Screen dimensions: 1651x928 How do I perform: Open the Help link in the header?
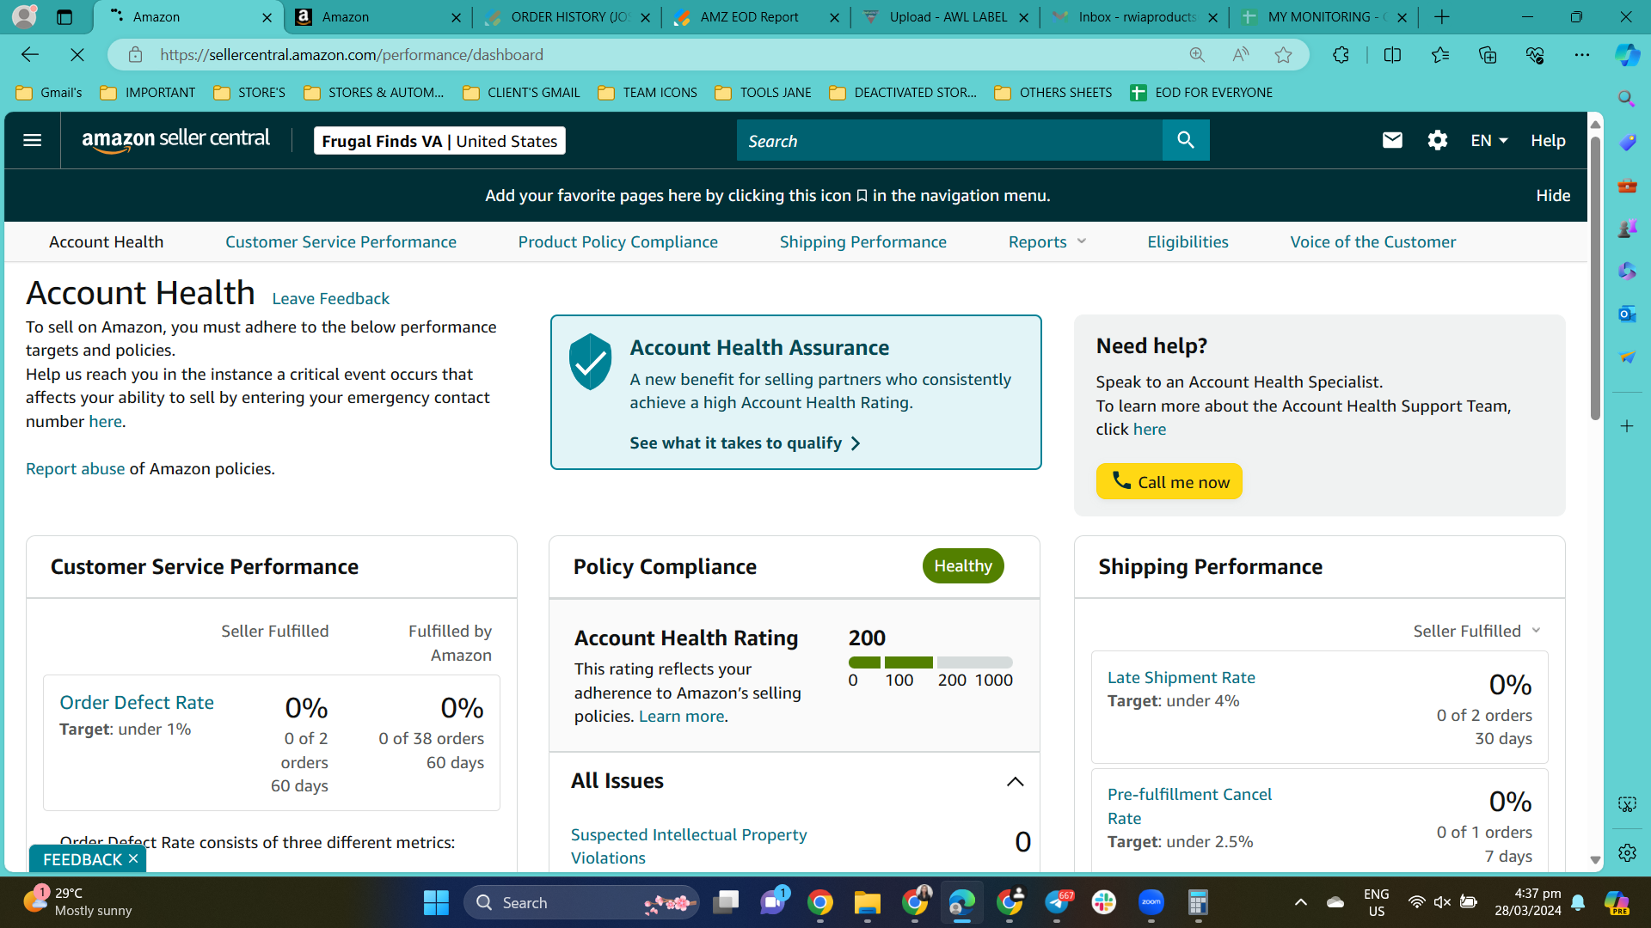[1548, 140]
